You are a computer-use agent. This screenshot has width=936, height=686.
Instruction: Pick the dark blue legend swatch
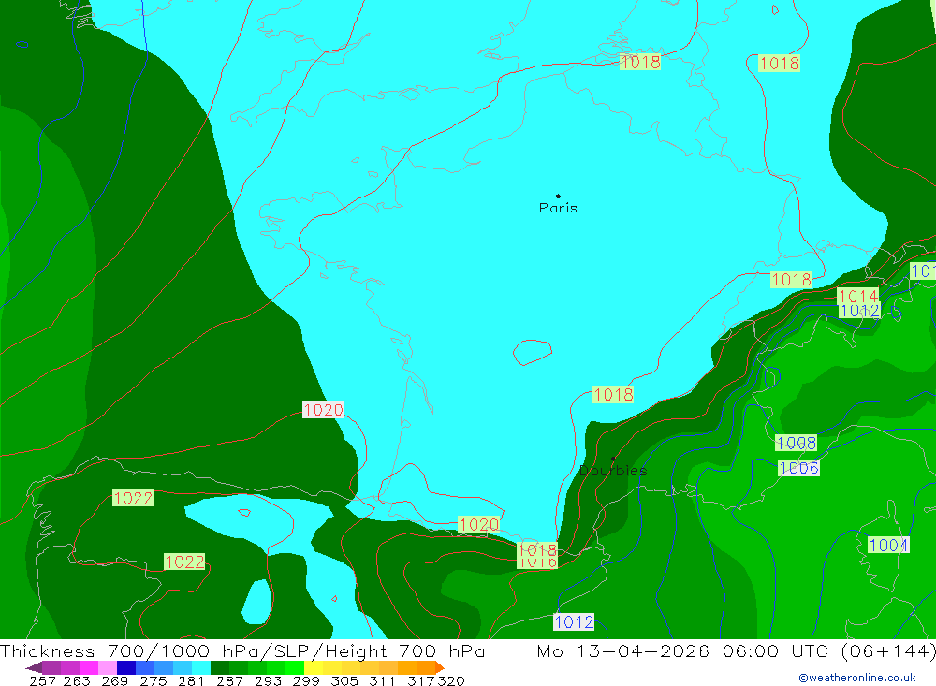126,667
